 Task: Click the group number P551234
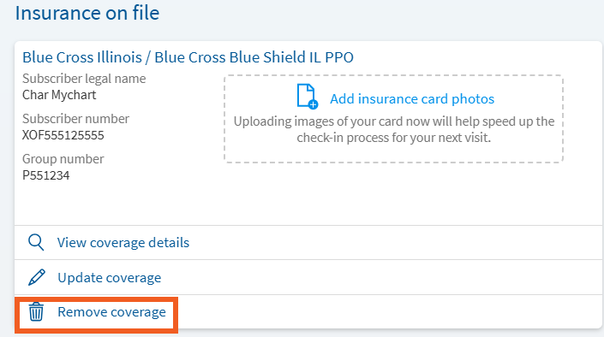46,175
